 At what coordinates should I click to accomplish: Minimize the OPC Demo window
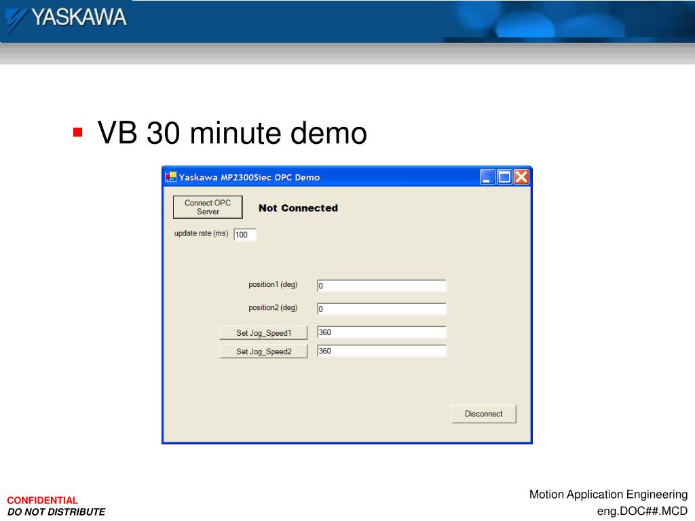click(487, 177)
